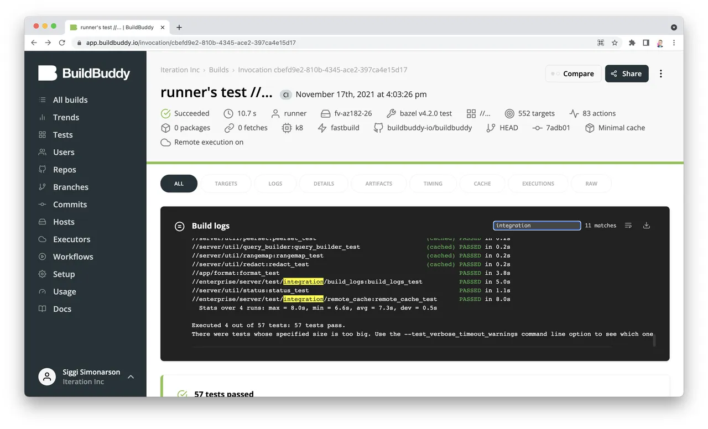Open the tab search dropdown arrow
708x429 pixels.
pyautogui.click(x=674, y=27)
